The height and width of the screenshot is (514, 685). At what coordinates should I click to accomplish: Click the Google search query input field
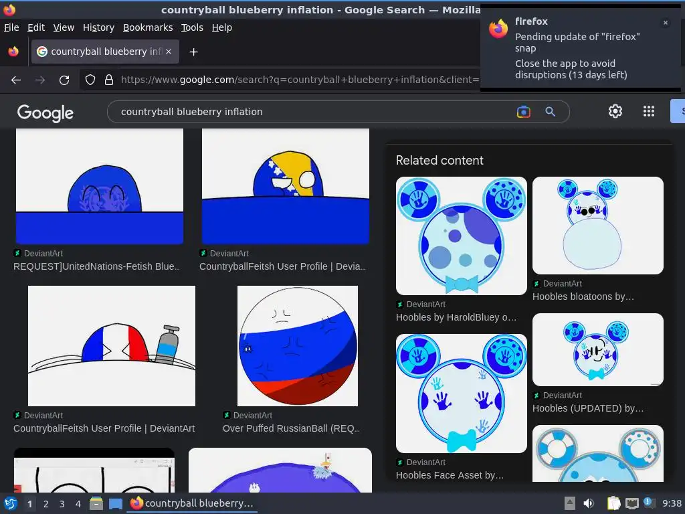tap(314, 112)
